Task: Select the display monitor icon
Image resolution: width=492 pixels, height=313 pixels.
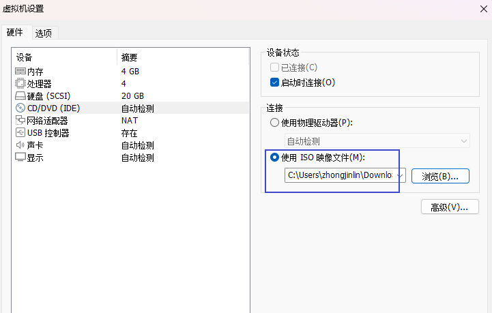Action: click(x=20, y=158)
